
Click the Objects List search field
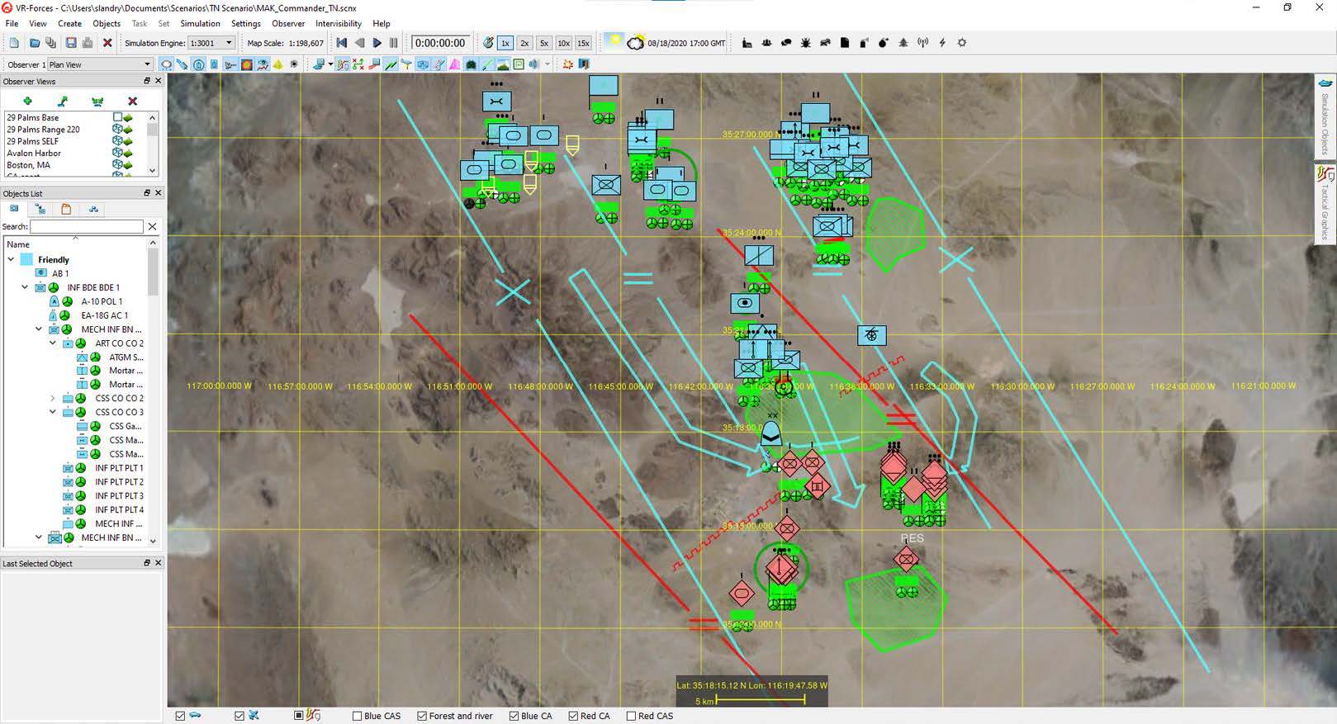tap(87, 226)
